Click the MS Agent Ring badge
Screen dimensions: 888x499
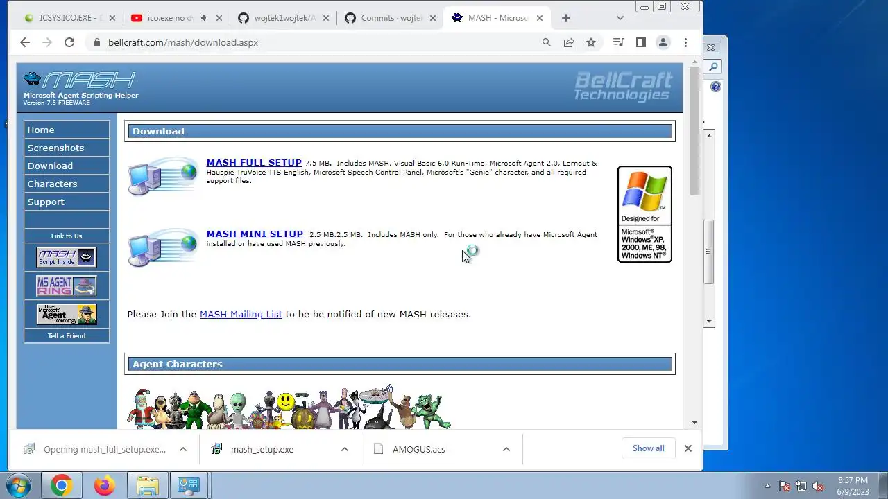click(66, 286)
